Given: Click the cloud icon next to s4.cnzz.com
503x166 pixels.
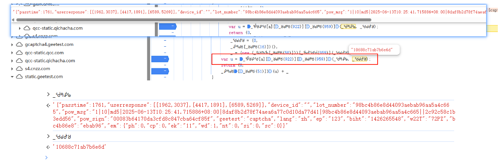Looking at the screenshot, I should click(x=19, y=69).
